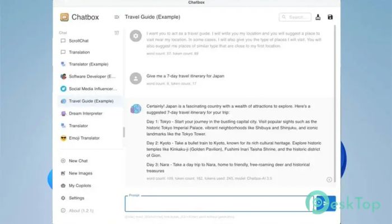
Task: Click the "Chatbox" app name in the sidebar
Action: [x=85, y=17]
